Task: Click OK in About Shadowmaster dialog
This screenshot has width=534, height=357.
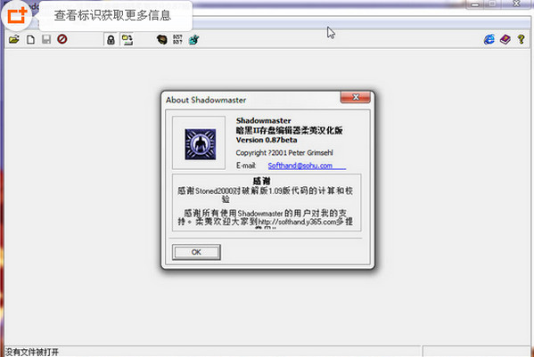Action: (x=196, y=252)
